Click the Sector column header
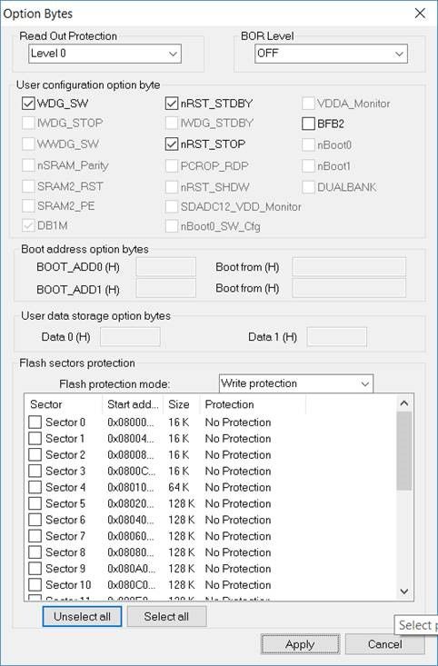 (64, 404)
